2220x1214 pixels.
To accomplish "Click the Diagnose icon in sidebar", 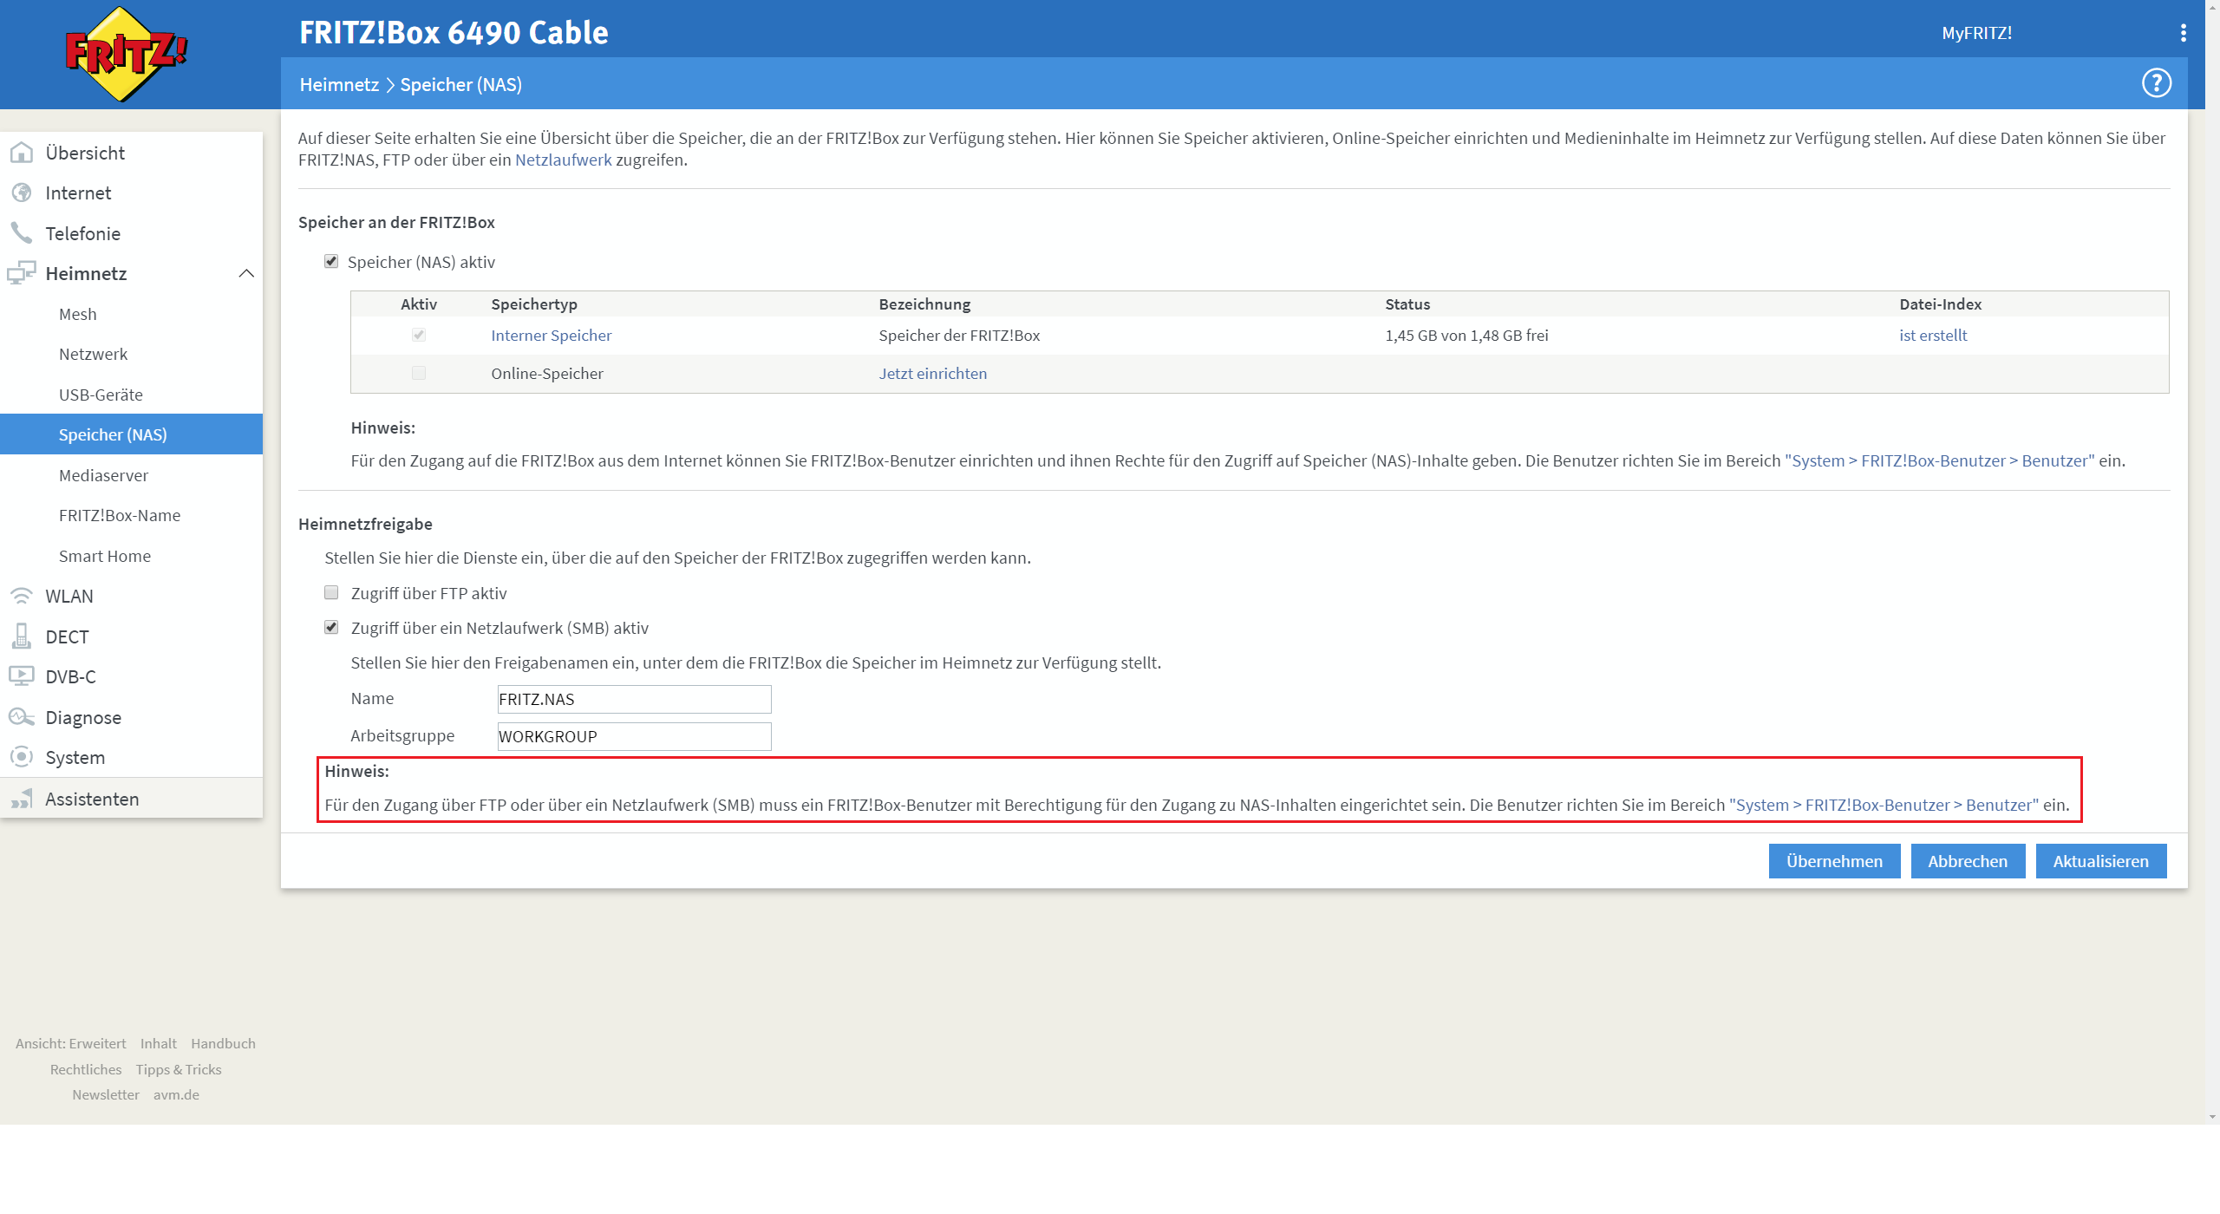I will (22, 717).
